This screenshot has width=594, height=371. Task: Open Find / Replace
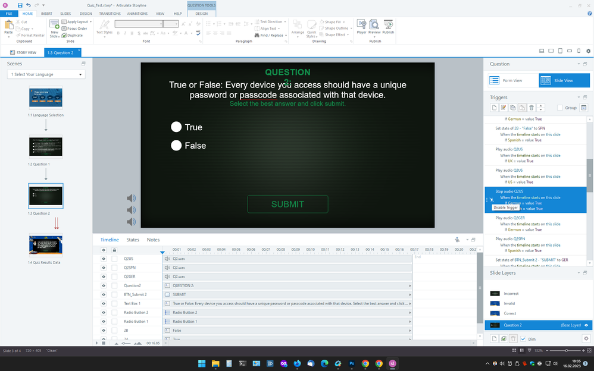pyautogui.click(x=271, y=35)
